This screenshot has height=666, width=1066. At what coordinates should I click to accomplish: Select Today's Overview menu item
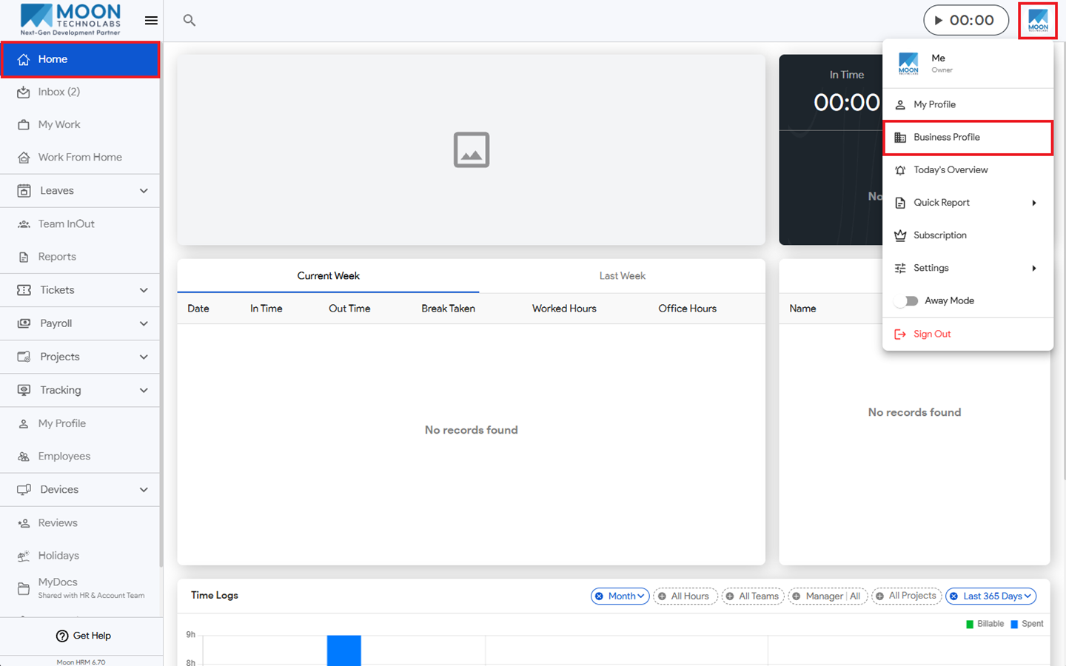968,170
